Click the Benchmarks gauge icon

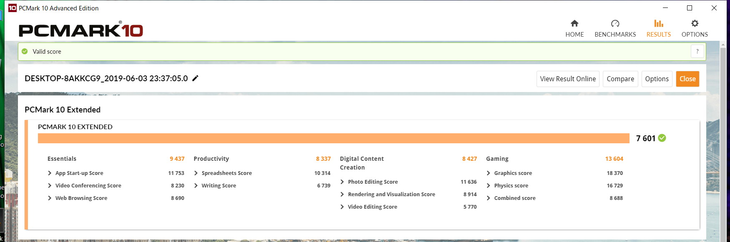pyautogui.click(x=615, y=23)
